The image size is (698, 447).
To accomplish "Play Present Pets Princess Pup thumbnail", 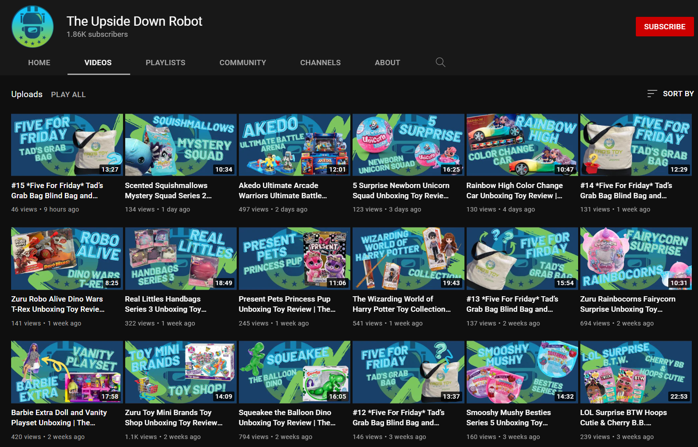I will (294, 259).
